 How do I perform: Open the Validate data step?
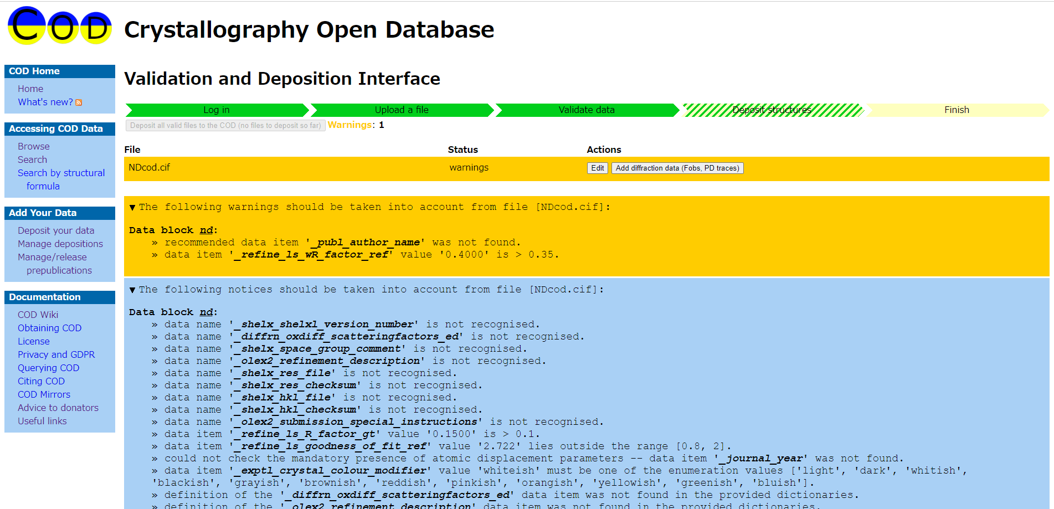(x=587, y=110)
